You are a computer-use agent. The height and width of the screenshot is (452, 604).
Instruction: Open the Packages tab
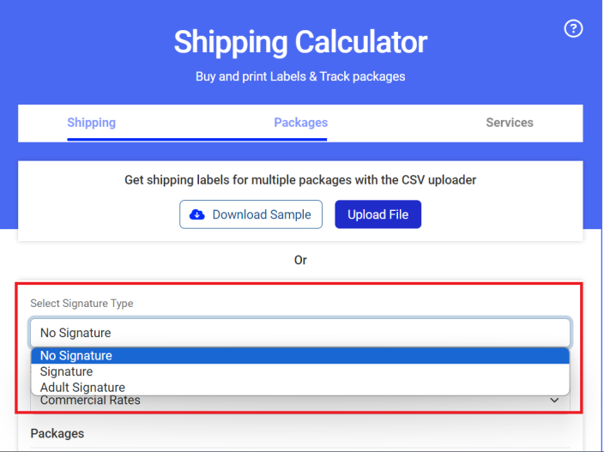coord(300,123)
